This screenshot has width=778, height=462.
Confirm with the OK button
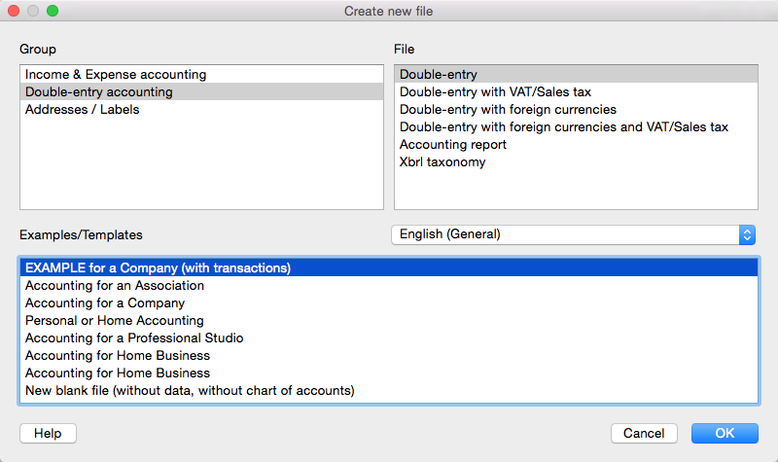(725, 433)
